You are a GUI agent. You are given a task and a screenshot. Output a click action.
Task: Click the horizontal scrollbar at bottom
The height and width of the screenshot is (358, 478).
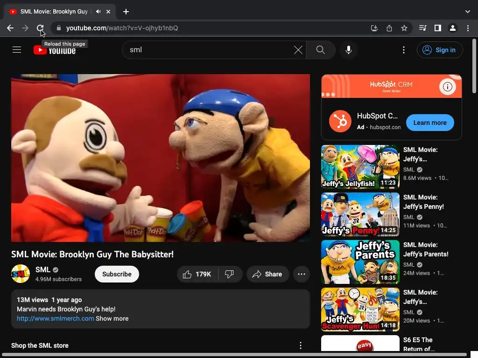(234, 355)
